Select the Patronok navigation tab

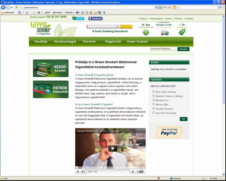click(x=89, y=42)
